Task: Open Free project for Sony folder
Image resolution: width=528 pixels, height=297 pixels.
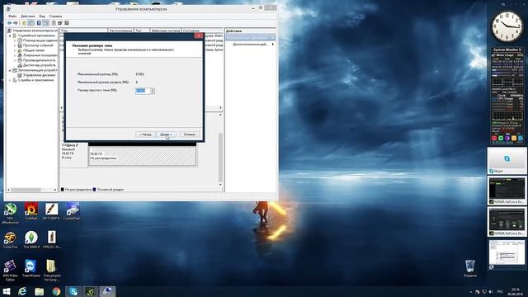Action: tap(51, 271)
